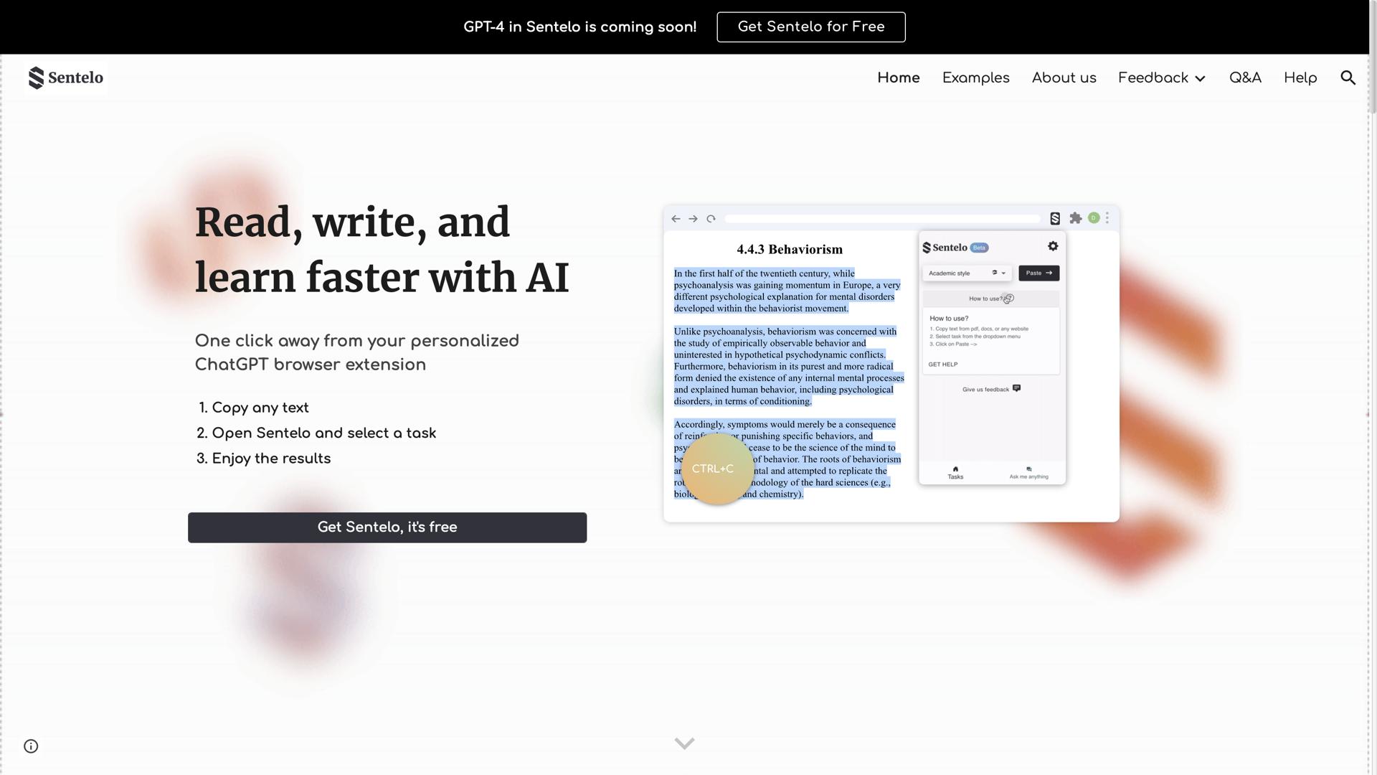Screen dimensions: 1377x775
Task: Open the Q&A menu item
Action: 1245,78
